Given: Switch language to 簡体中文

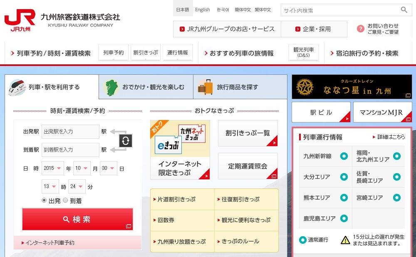Looking at the screenshot, I should [x=243, y=10].
